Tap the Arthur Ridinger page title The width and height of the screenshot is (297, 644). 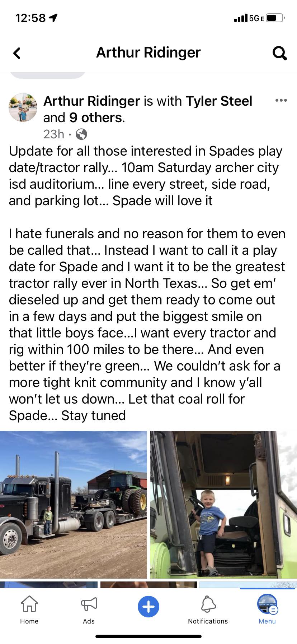148,52
